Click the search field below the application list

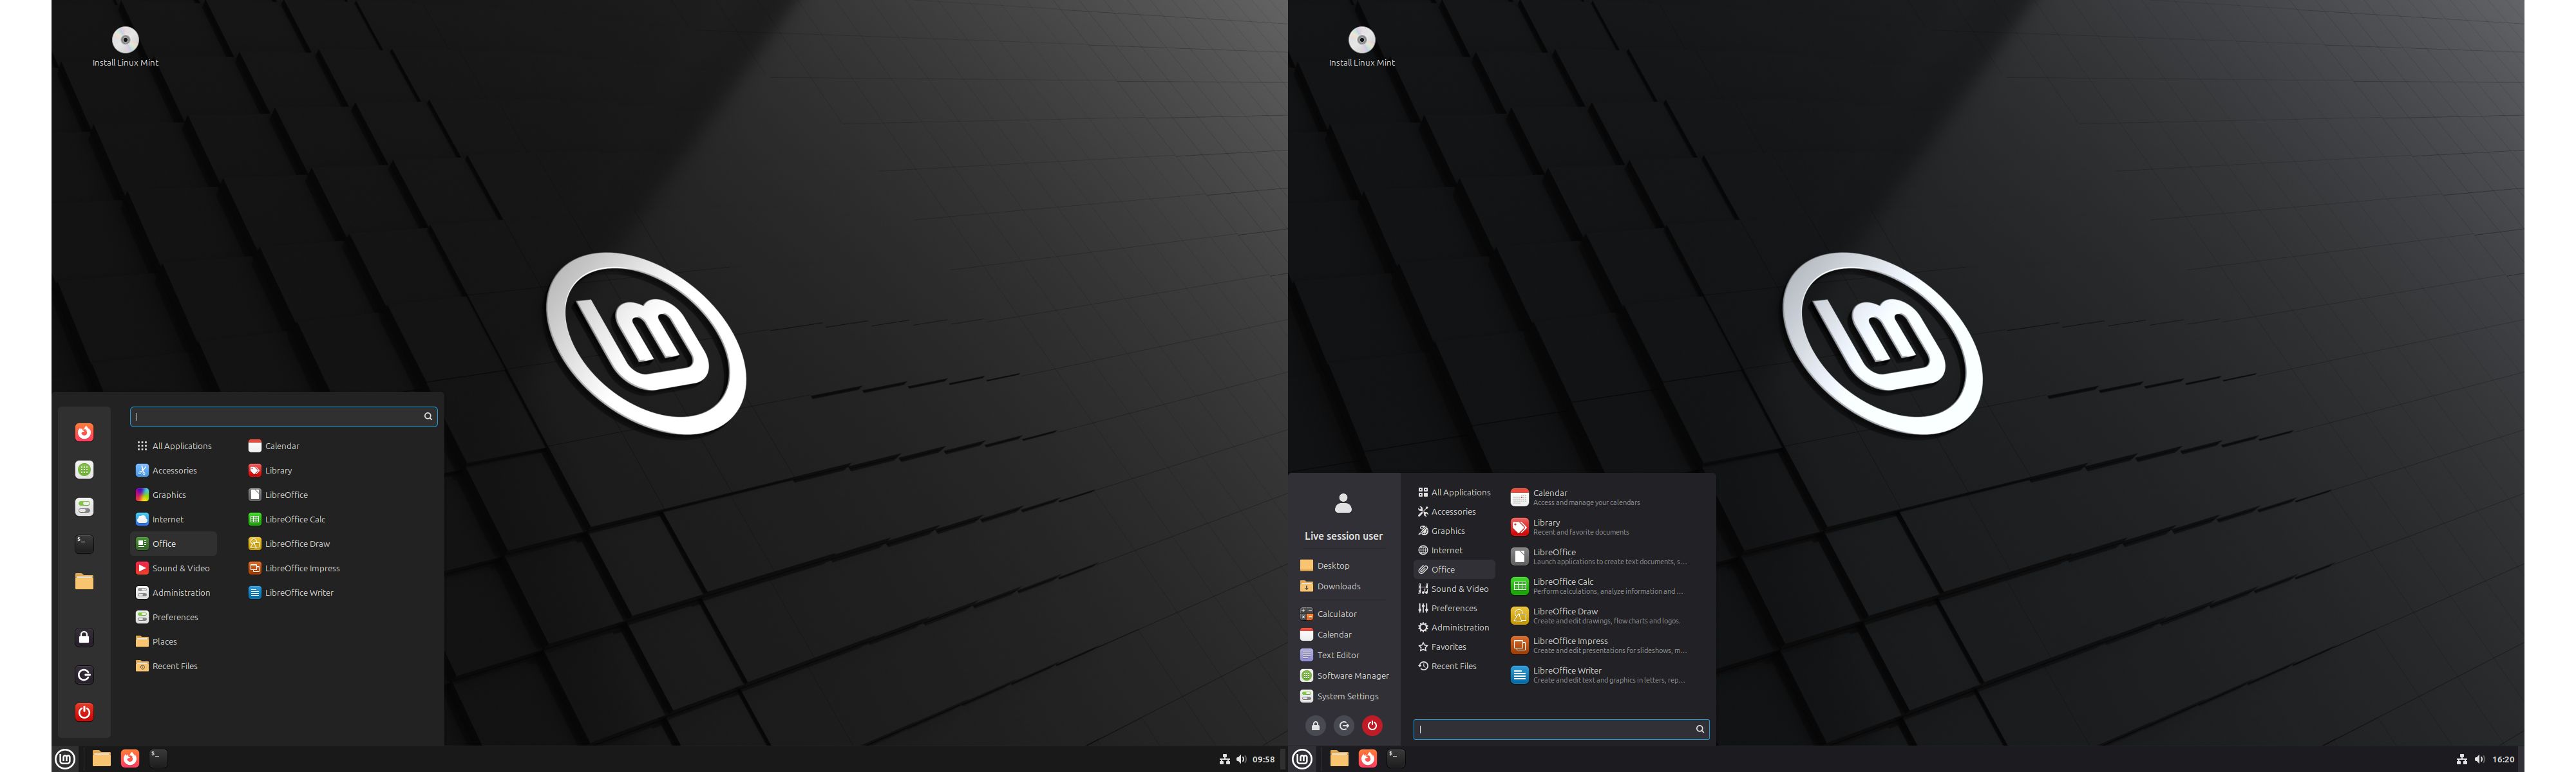pos(1555,729)
